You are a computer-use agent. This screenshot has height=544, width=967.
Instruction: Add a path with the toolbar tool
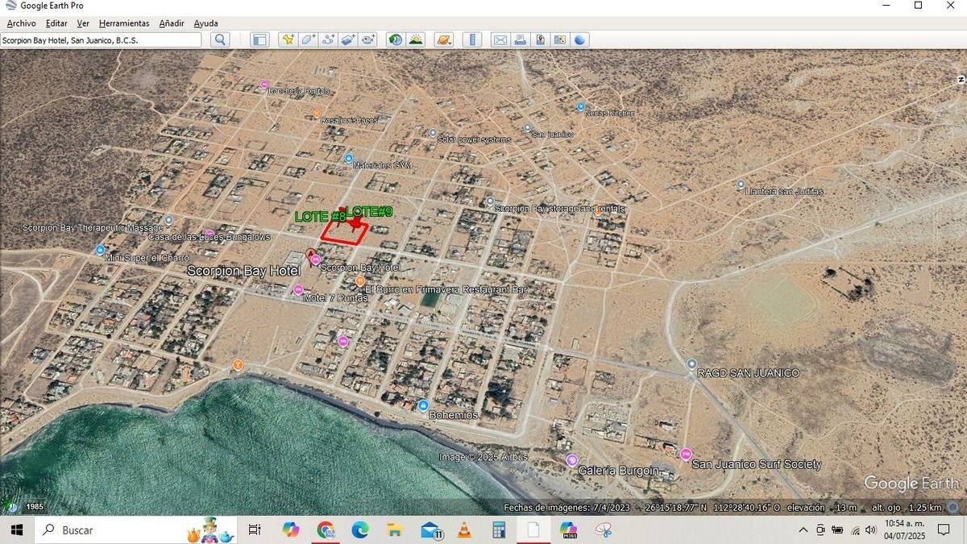(x=329, y=39)
